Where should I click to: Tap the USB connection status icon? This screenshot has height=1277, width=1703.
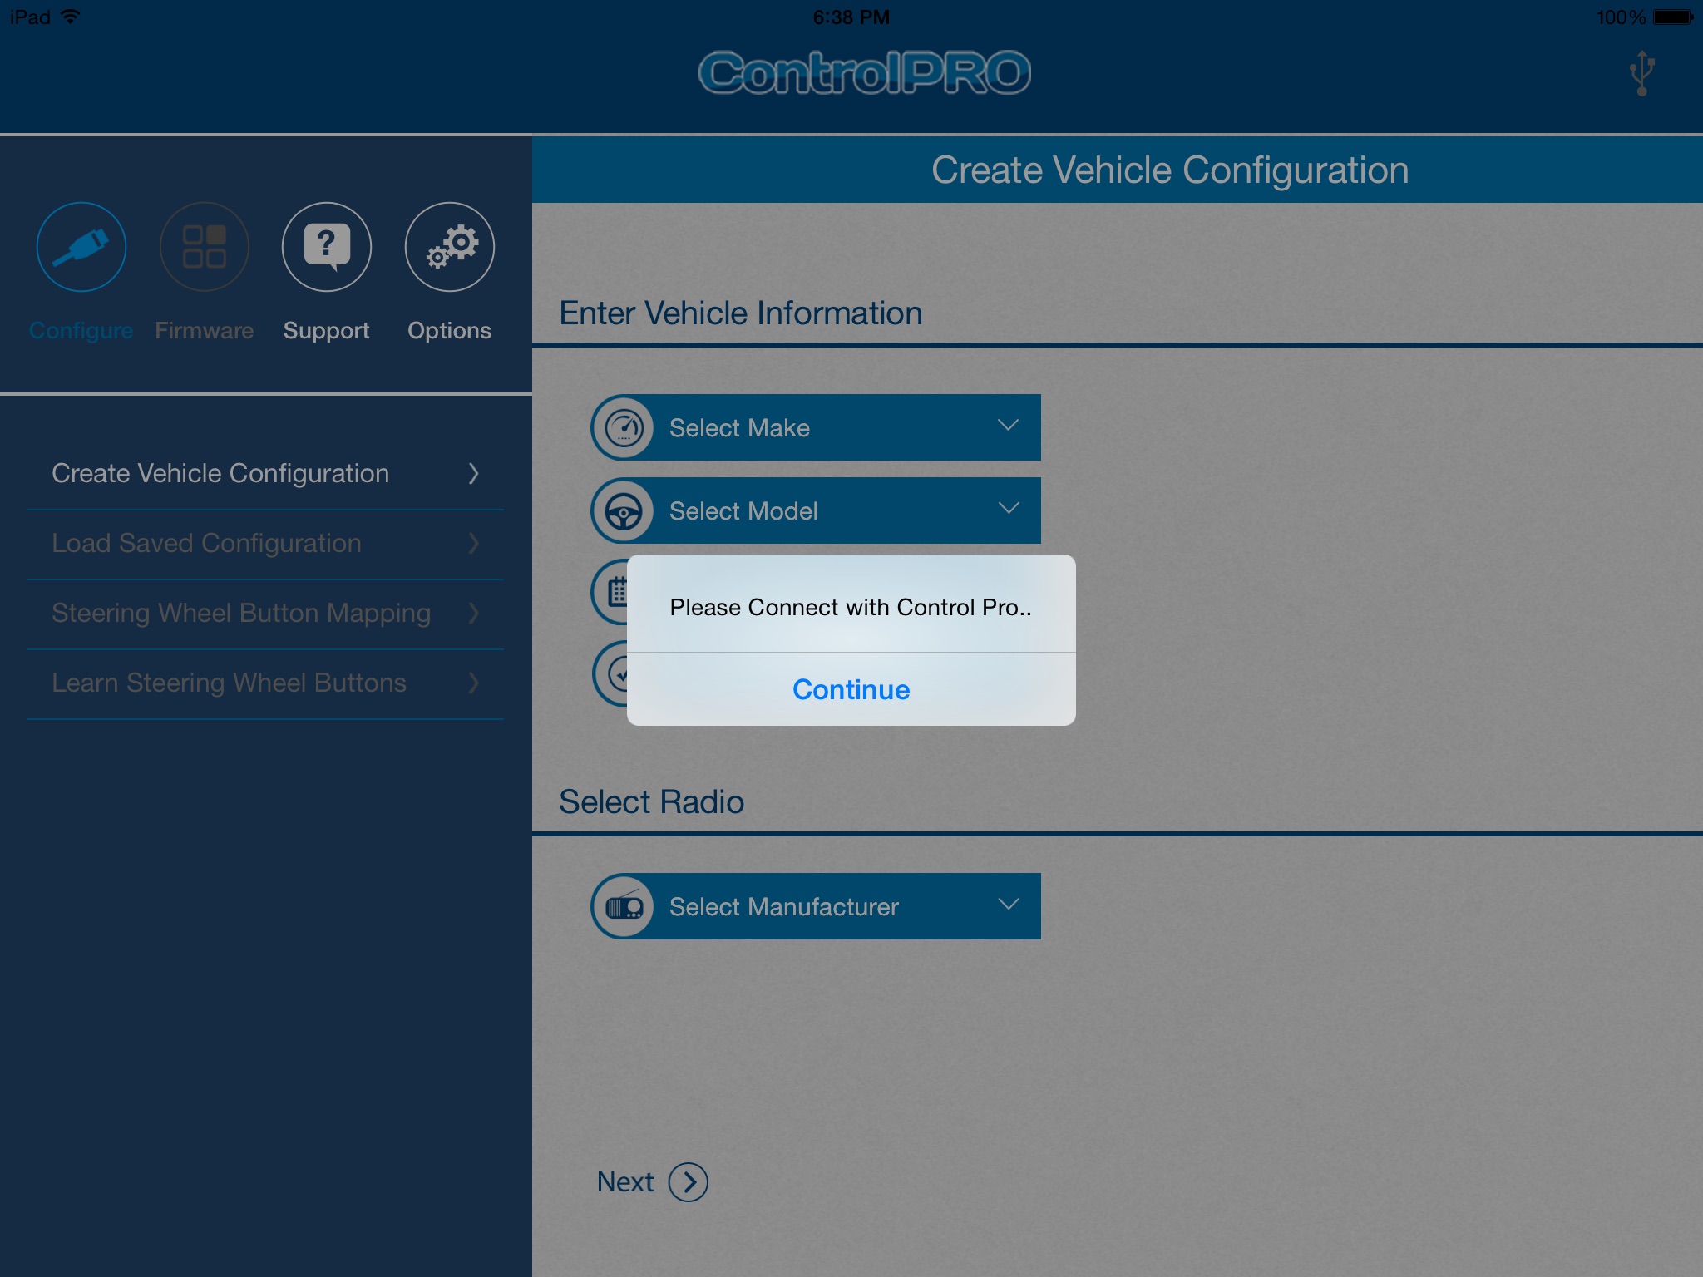[1641, 73]
